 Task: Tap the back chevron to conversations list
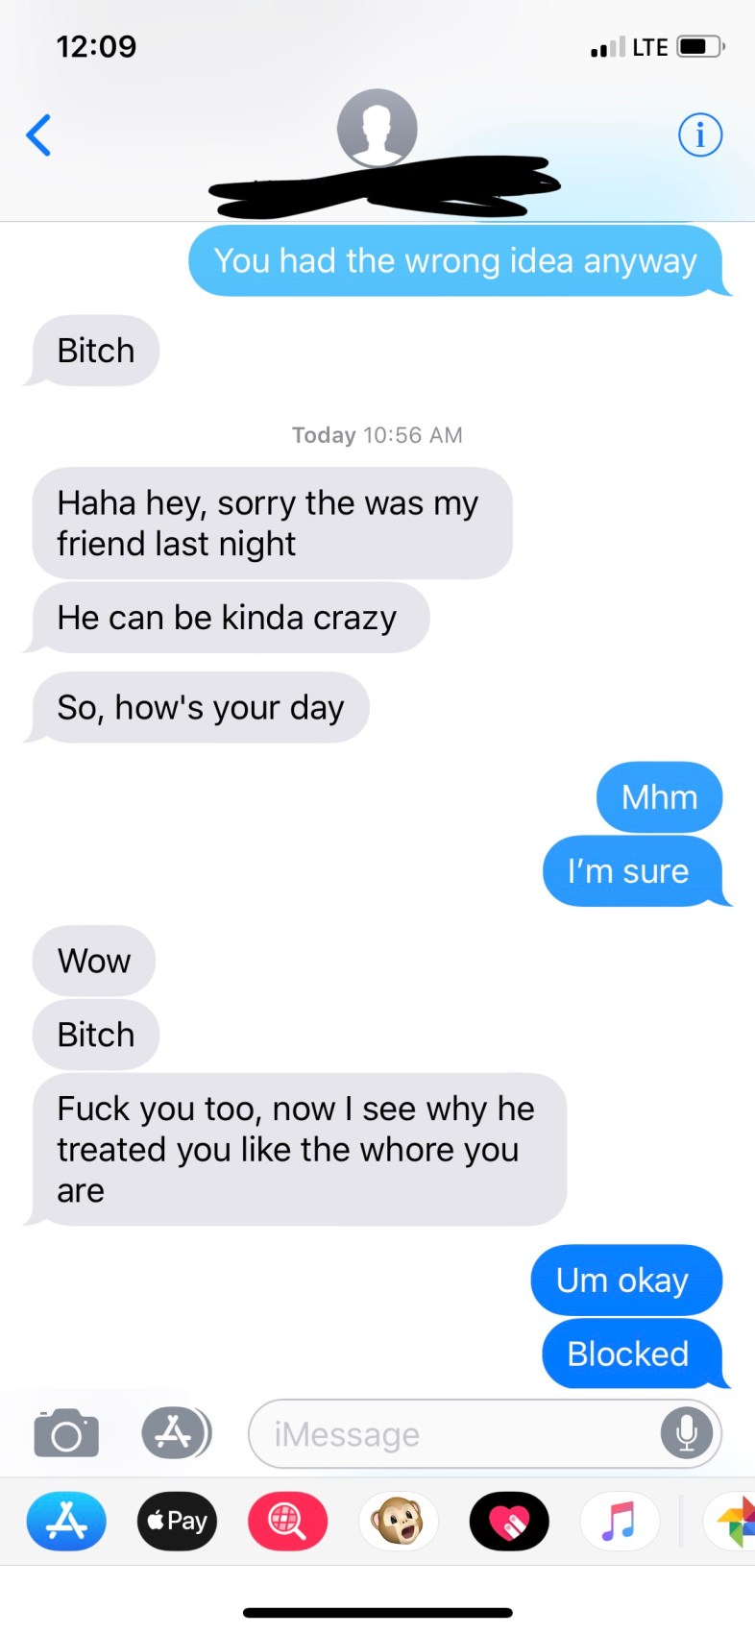(x=38, y=134)
